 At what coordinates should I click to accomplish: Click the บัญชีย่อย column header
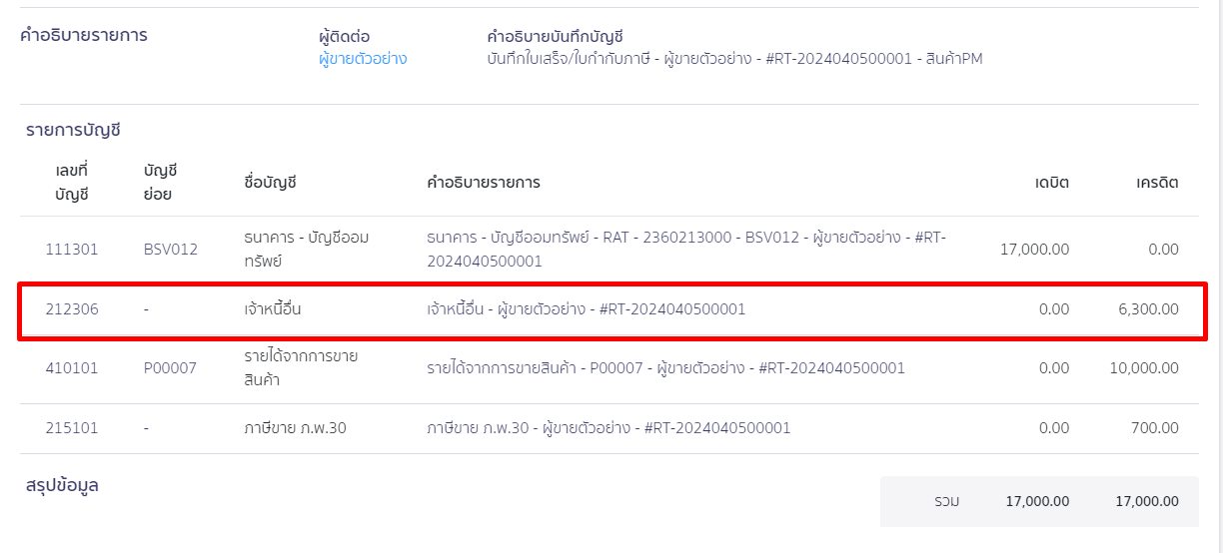pyautogui.click(x=160, y=183)
